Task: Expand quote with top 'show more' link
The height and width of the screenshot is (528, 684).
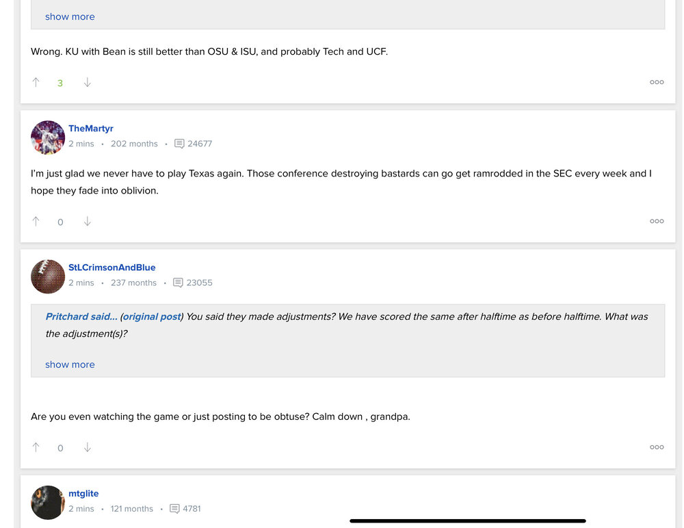Action: [x=70, y=17]
